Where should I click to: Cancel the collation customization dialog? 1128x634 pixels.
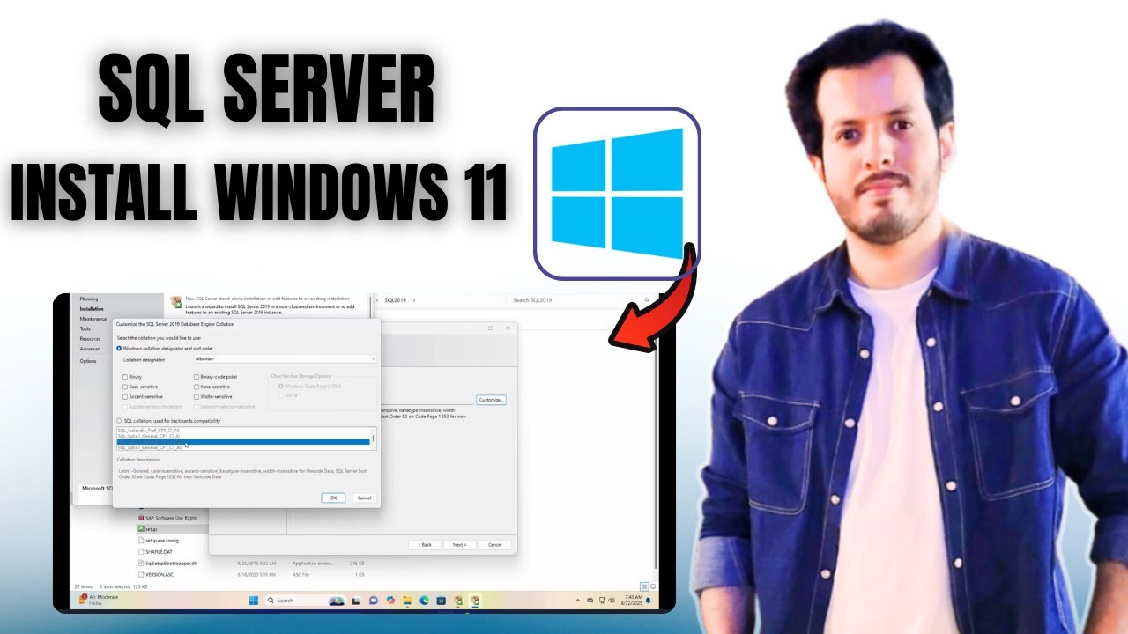point(364,498)
